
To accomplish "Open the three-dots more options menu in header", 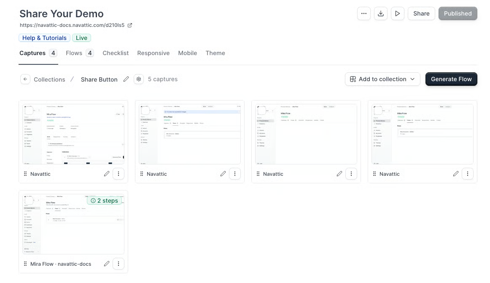I will (364, 13).
